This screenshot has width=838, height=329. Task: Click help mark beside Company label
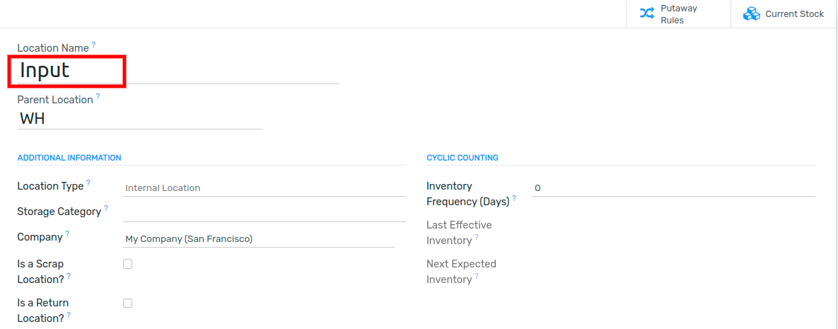click(x=67, y=234)
